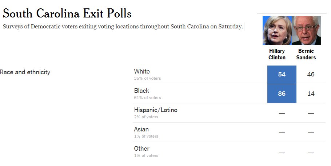The width and height of the screenshot is (331, 166).
Task: Click Bernie Sanders' photo thumbnail
Action: pos(306,31)
